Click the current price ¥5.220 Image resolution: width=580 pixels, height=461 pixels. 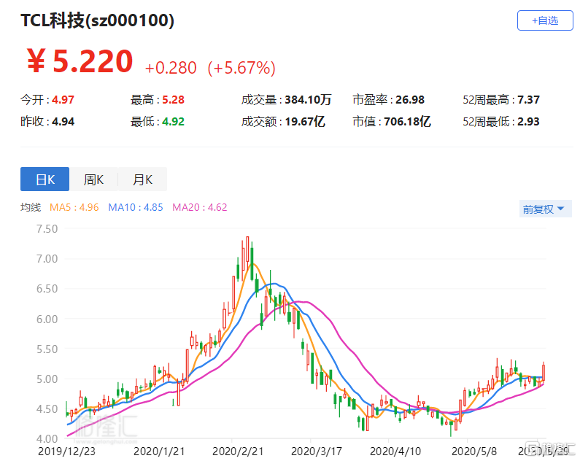tap(80, 63)
